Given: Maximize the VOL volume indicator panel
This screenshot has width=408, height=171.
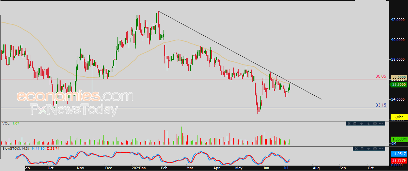Looking at the screenshot, I should [x=355, y=123].
